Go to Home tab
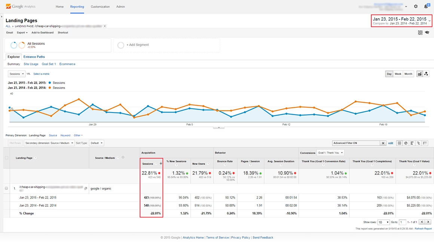The height and width of the screenshot is (243, 434). pos(59,7)
